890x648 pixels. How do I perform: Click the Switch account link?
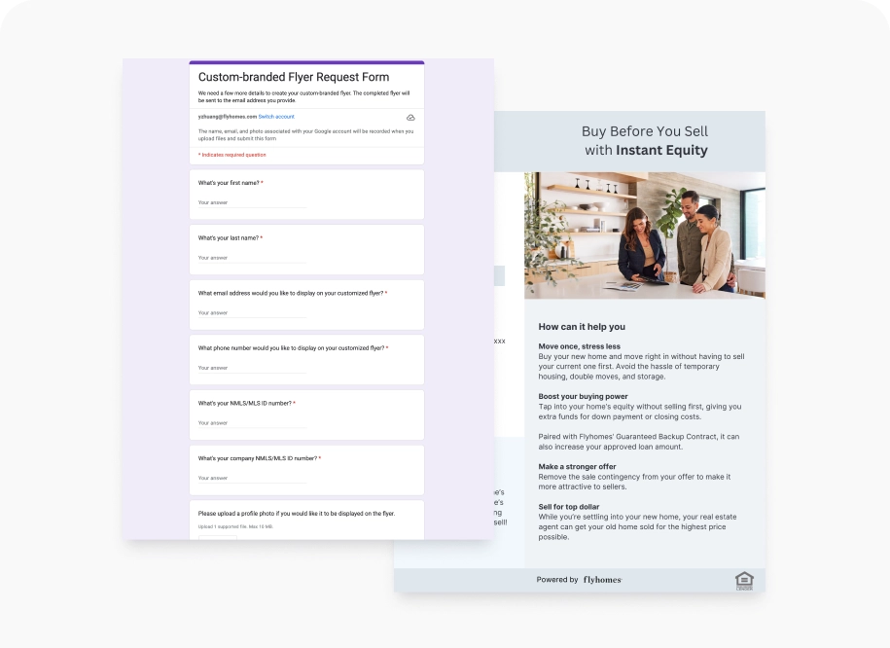[x=276, y=117]
